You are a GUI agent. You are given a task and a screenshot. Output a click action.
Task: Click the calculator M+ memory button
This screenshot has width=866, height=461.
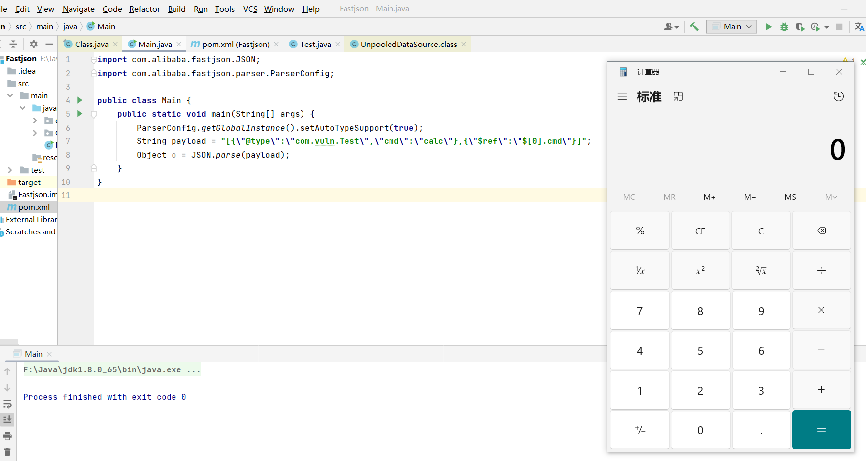[709, 197]
